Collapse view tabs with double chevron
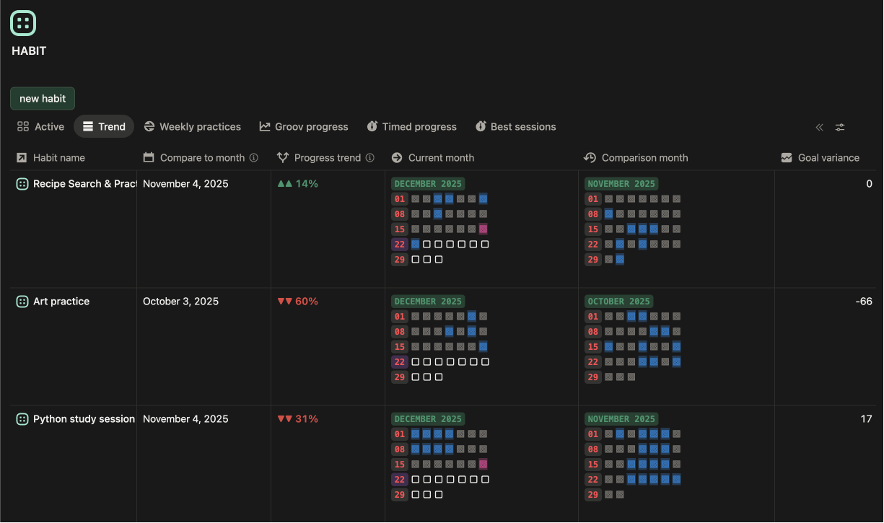 coord(820,127)
